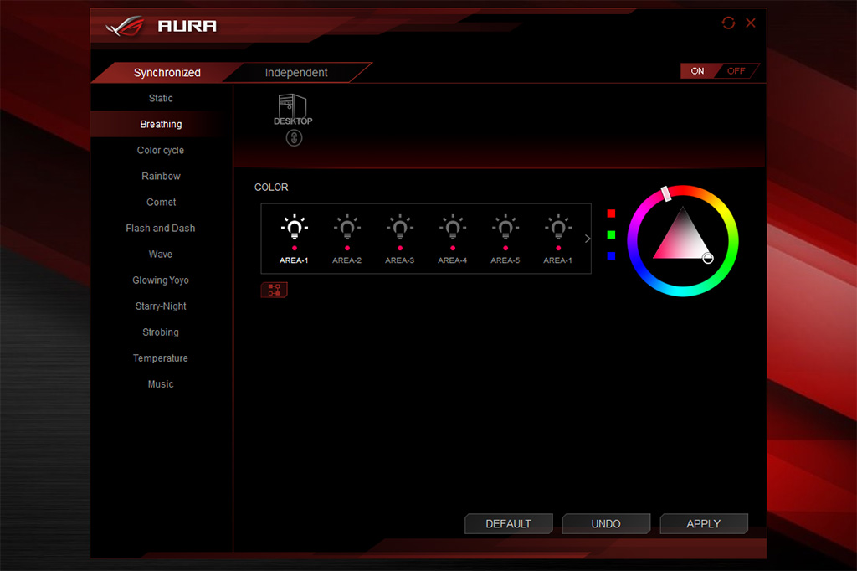Click the DEFAULT button
857x571 pixels.
click(x=508, y=524)
